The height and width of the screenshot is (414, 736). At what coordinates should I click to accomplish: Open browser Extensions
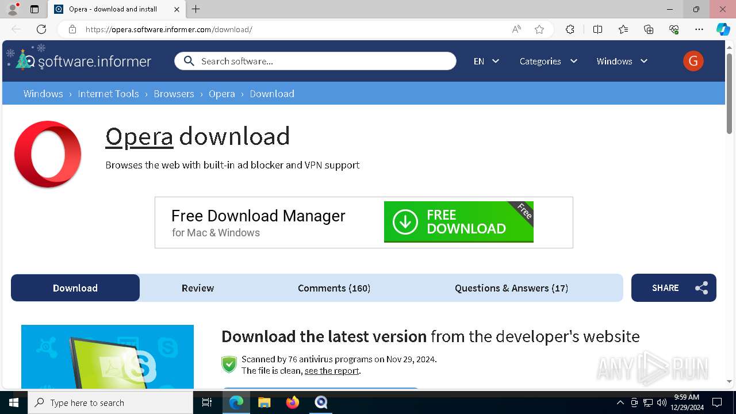pos(570,29)
